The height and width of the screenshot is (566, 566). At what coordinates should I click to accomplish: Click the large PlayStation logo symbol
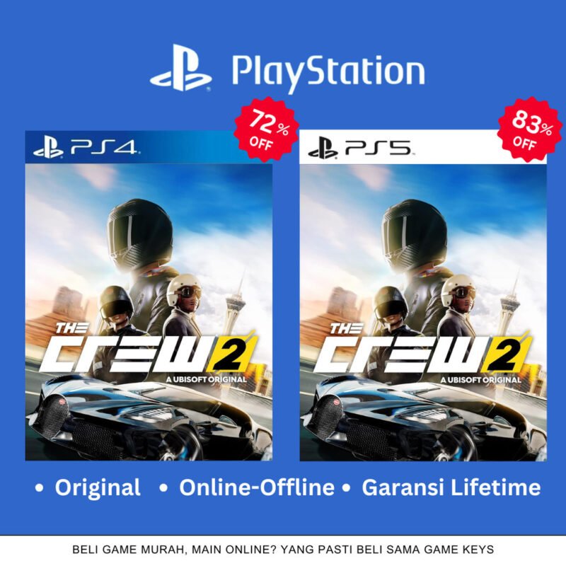coord(181,67)
